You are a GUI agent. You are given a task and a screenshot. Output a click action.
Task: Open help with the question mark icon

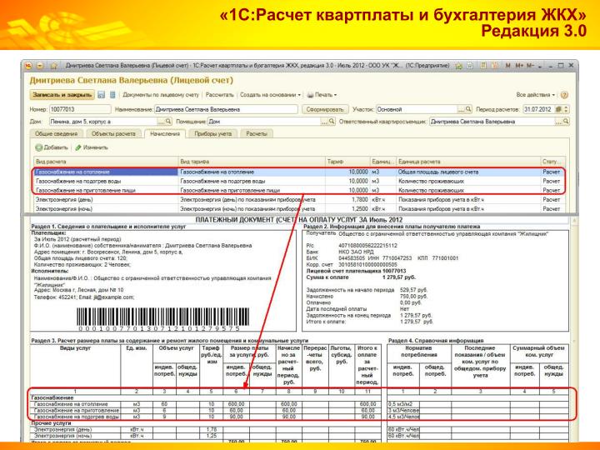[564, 94]
